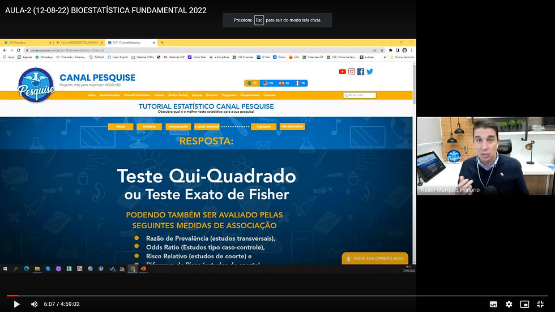555x312 pixels.
Task: Switch site language to PT
Action: click(252, 83)
